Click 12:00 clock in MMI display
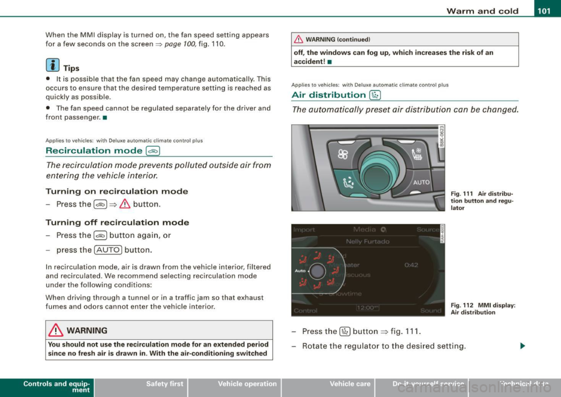This screenshot has width=561, height=397. click(x=367, y=308)
